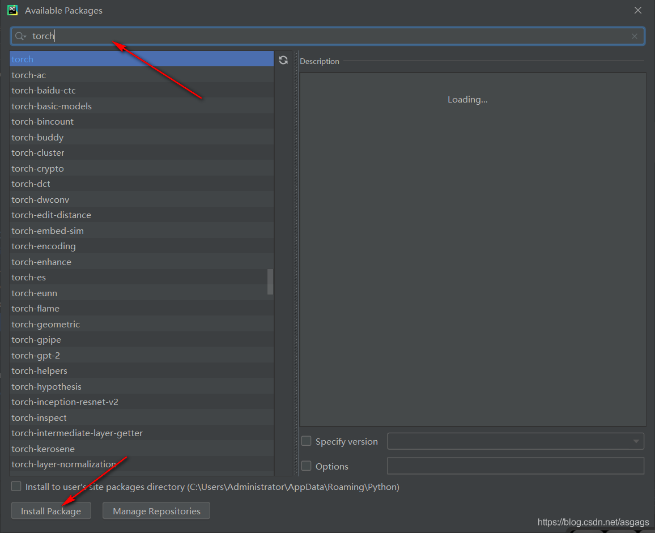Select the torch-dct package
Image resolution: width=655 pixels, height=533 pixels.
(x=142, y=184)
